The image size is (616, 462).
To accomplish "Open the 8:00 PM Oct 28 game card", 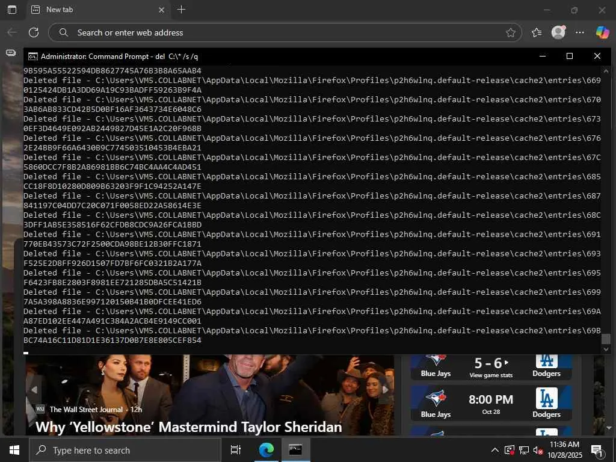I will [x=491, y=402].
